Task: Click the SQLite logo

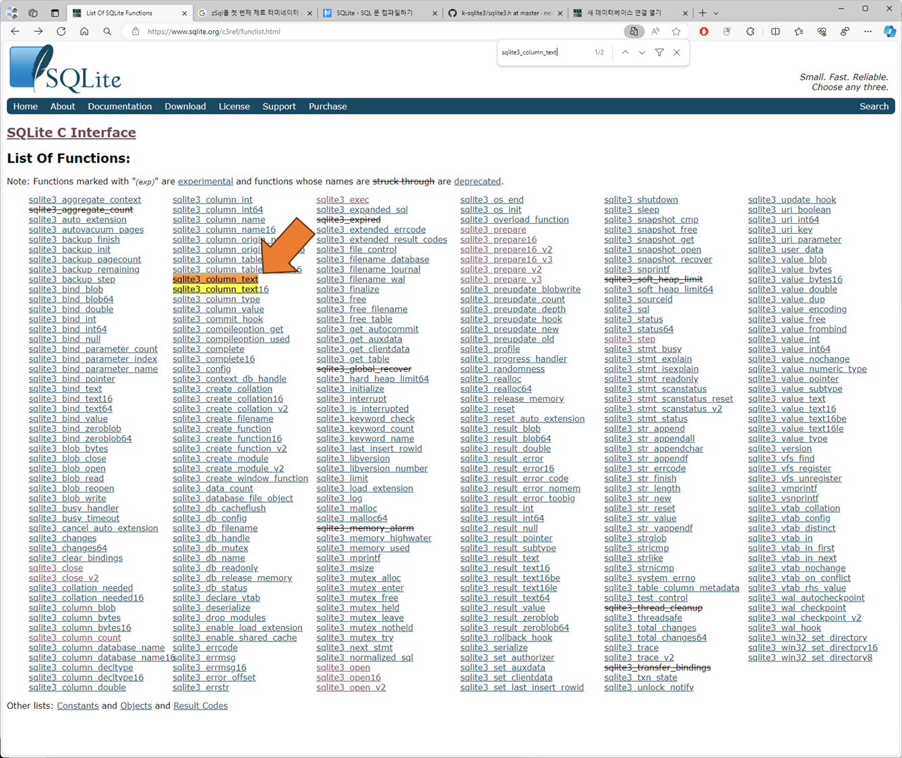Action: (x=65, y=69)
